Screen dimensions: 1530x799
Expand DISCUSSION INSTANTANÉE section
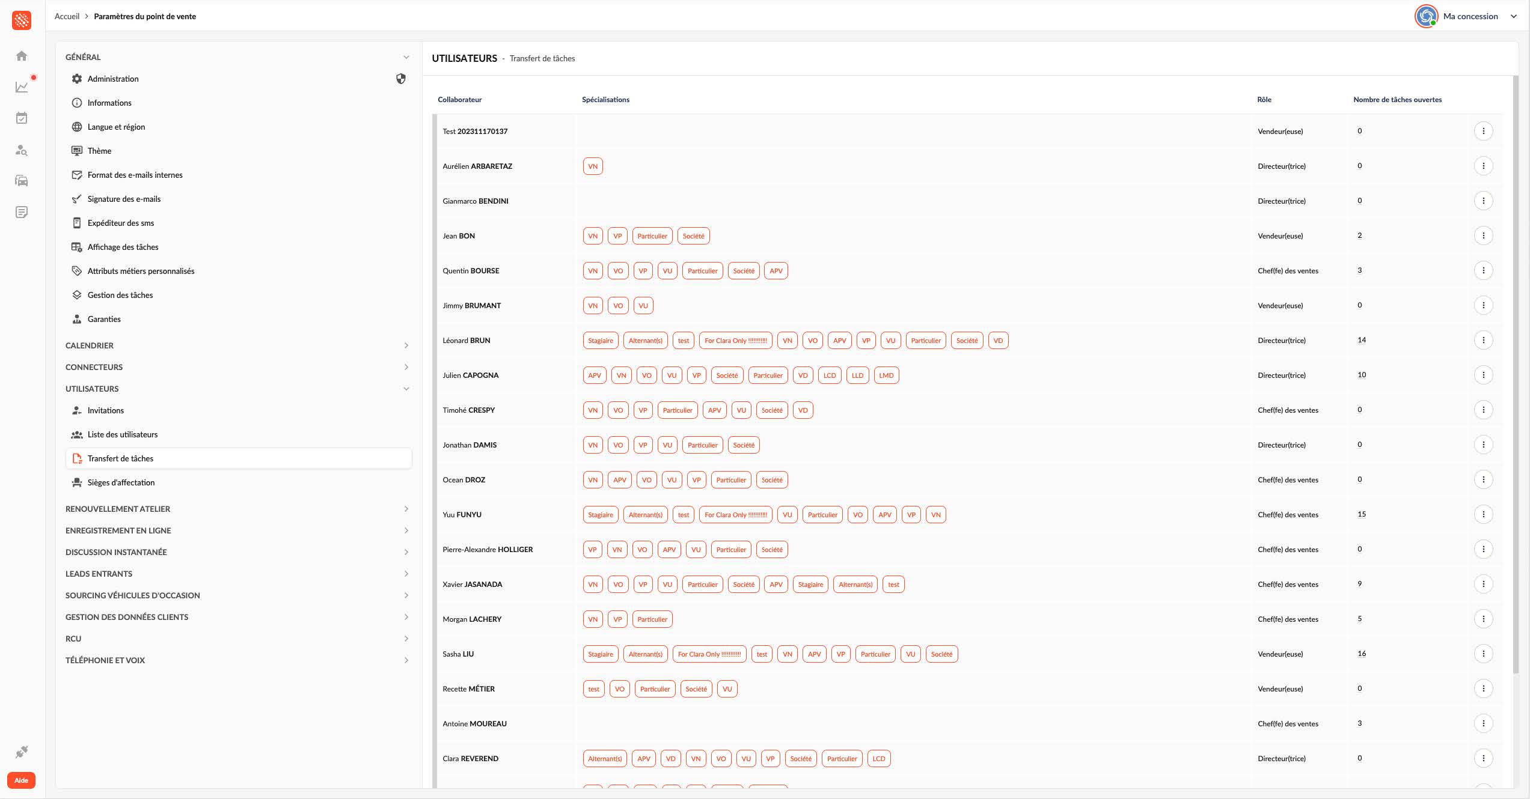click(406, 552)
